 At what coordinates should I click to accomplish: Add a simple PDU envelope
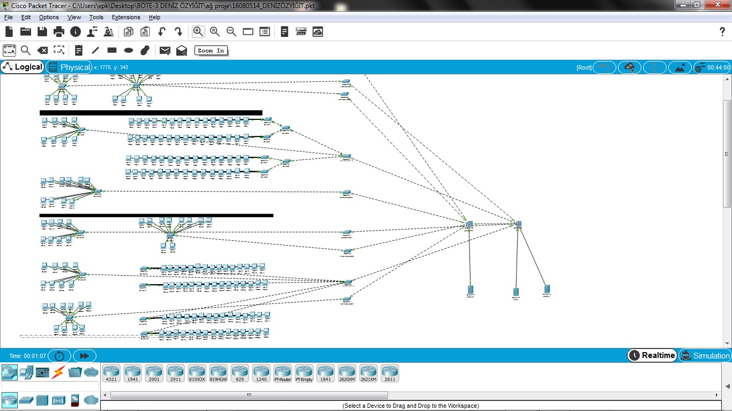click(165, 50)
